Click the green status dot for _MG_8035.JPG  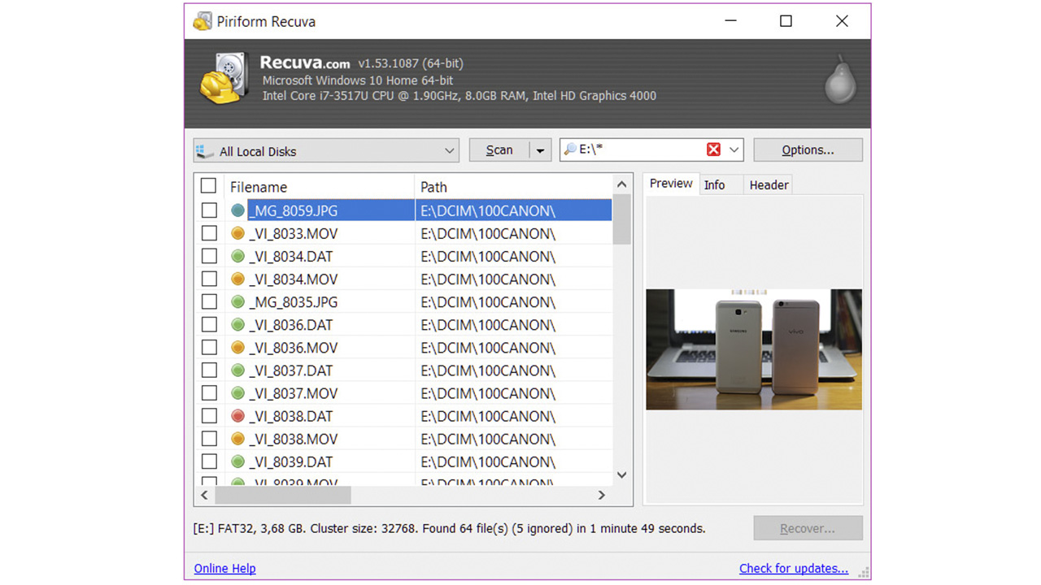point(237,301)
